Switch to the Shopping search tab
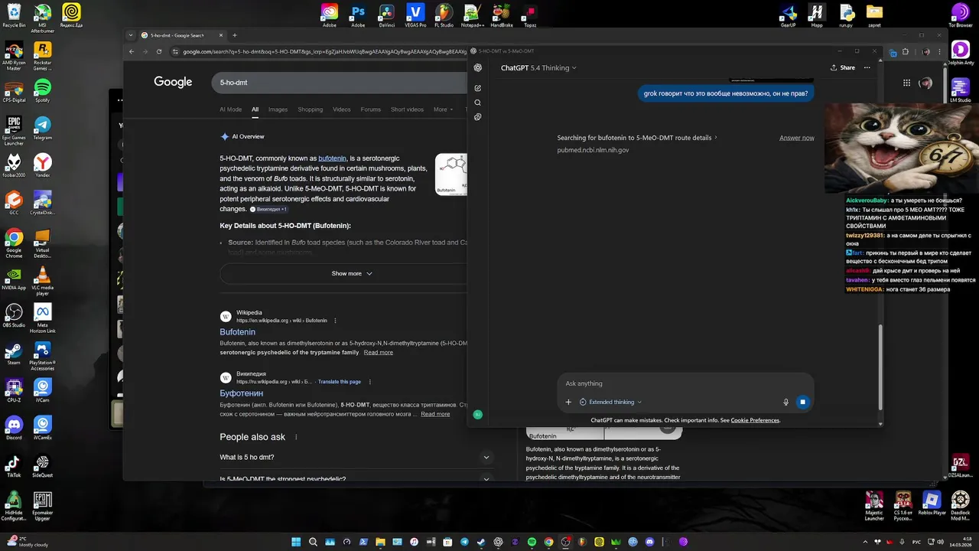979x551 pixels. [310, 109]
